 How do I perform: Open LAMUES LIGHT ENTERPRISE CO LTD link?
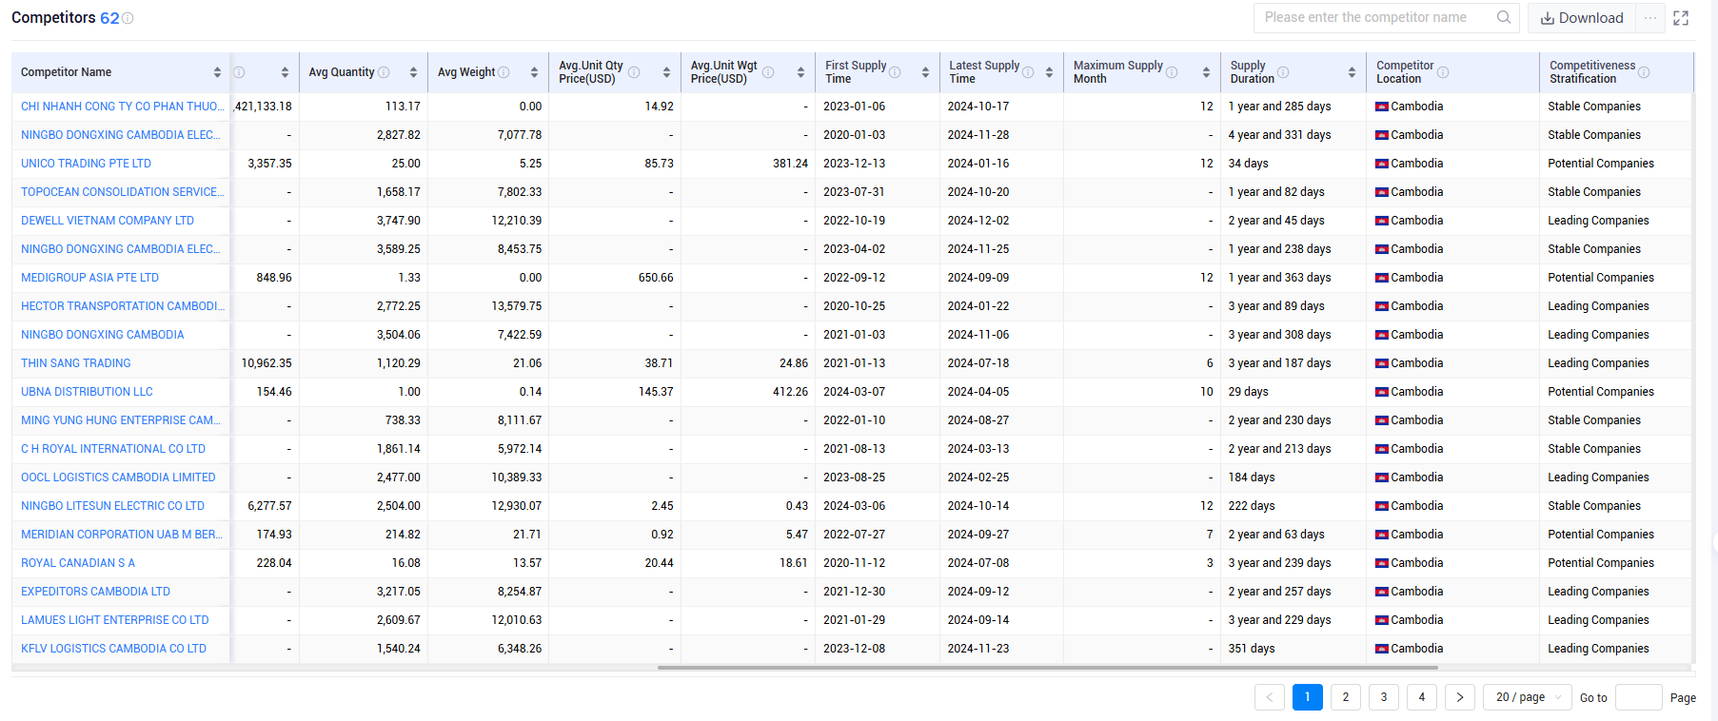(x=115, y=620)
